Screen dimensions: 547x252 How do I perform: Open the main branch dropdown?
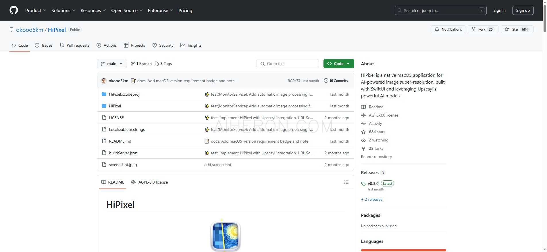pos(112,64)
